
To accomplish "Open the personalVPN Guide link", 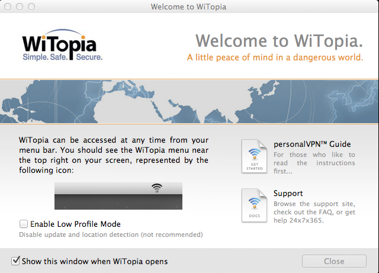I will [312, 144].
